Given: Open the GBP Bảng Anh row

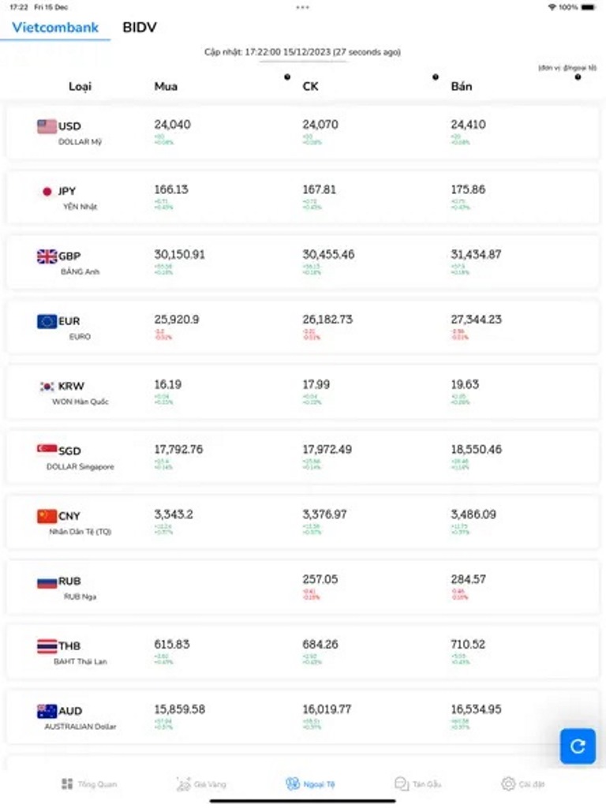Looking at the screenshot, I should pos(303,262).
